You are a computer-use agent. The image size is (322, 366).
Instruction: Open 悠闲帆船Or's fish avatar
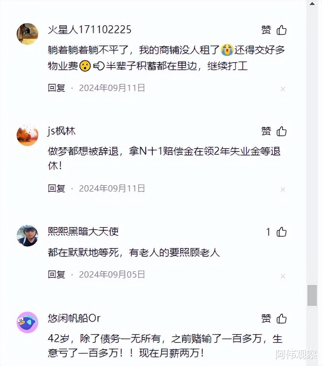(27, 322)
